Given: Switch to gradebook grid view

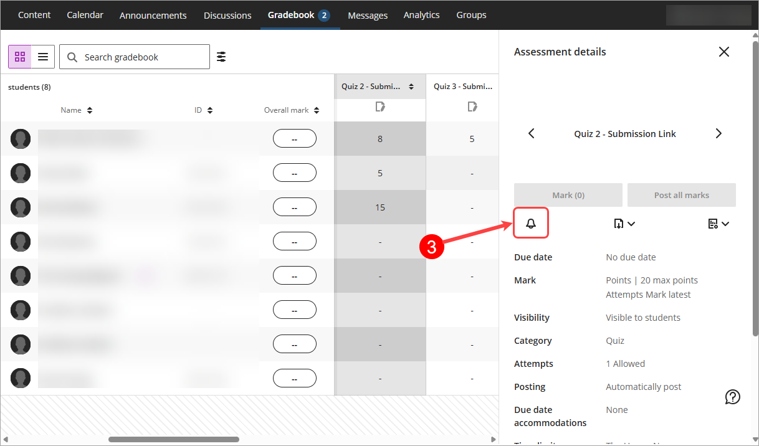Looking at the screenshot, I should tap(20, 57).
